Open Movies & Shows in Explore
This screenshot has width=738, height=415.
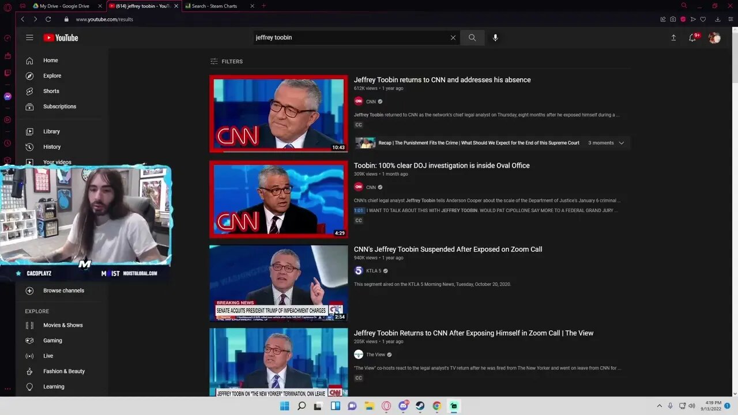tap(62, 325)
